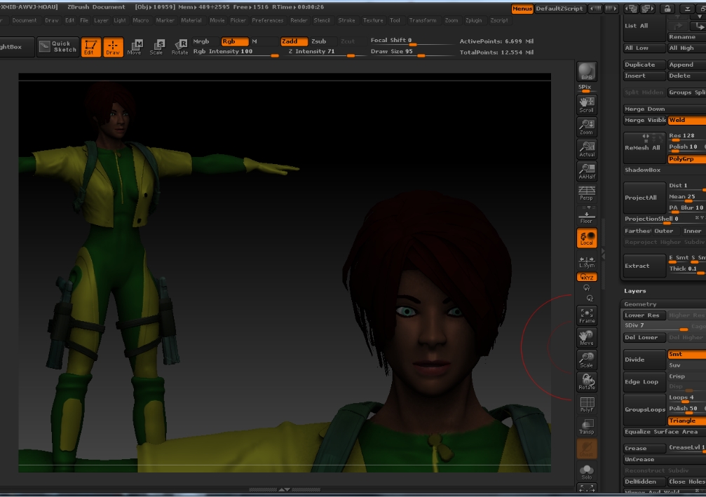
Task: Expand the ShadowBox section
Action: [642, 170]
